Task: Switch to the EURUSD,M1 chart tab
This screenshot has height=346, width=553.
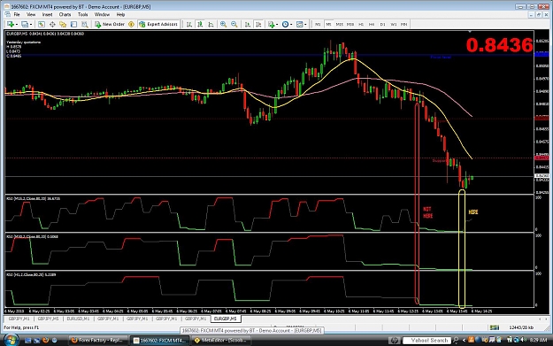Action: (x=78, y=319)
